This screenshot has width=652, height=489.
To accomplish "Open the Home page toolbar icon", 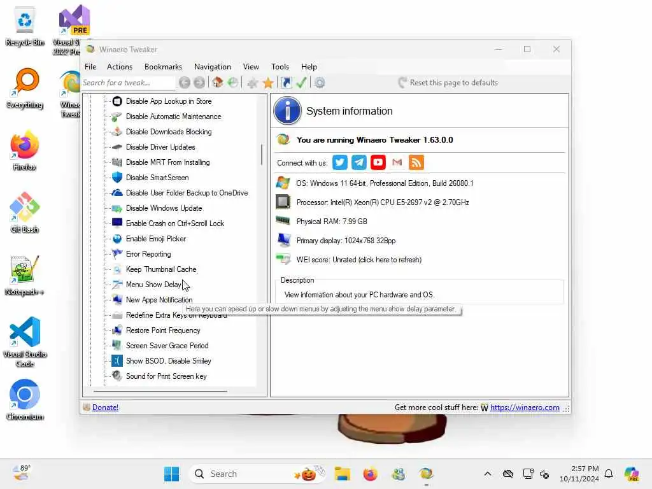I will 218,82.
